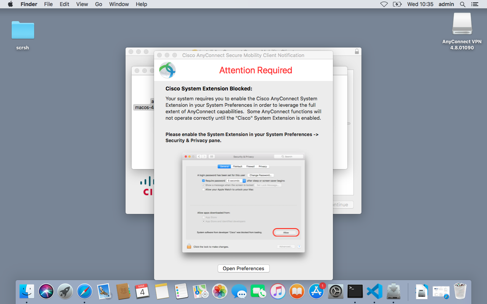Screen dimensions: 487x304
Task: Click the Open Preferences button
Action: pyautogui.click(x=243, y=268)
